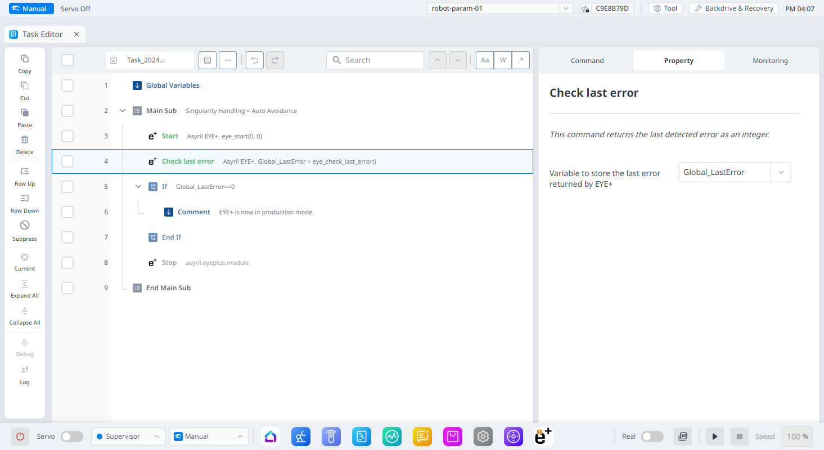Click the Stop square button in the bottom bar

click(740, 436)
